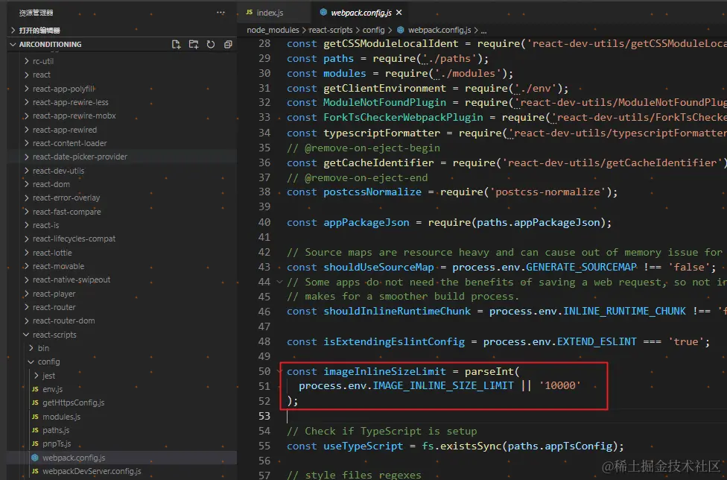Expand the react-dev-utils folder
Viewport: 727px width, 480px height.
click(26, 171)
